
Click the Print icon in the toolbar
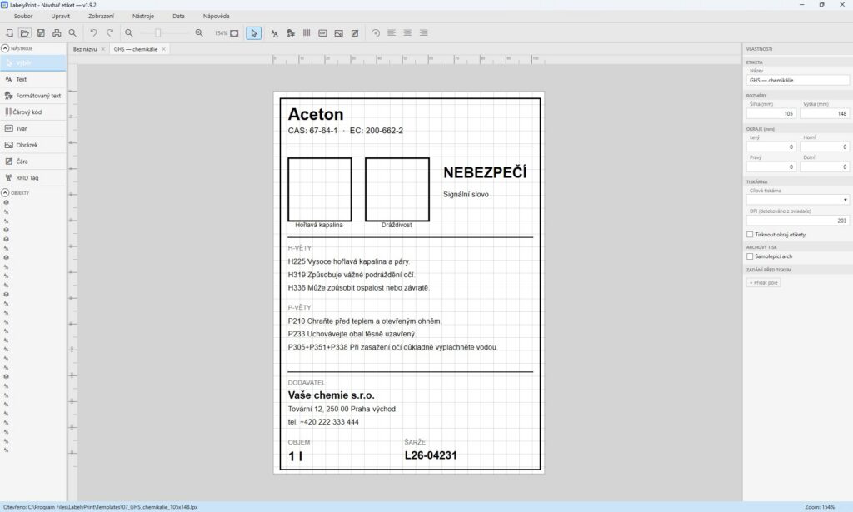point(57,33)
